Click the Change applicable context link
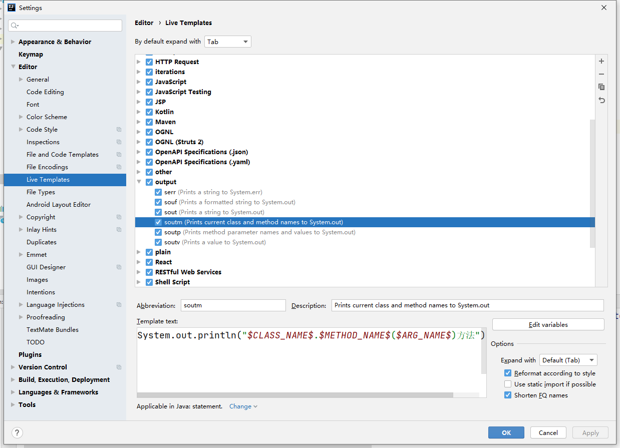This screenshot has width=620, height=448. click(x=243, y=406)
